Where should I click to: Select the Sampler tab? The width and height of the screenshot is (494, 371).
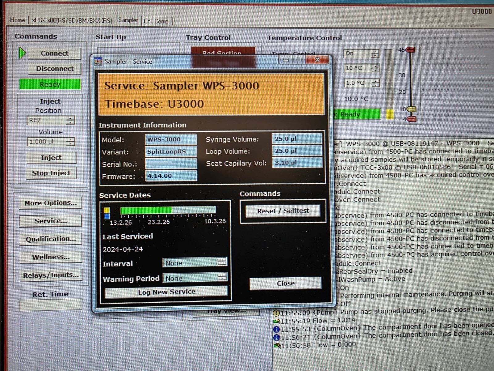click(x=128, y=20)
